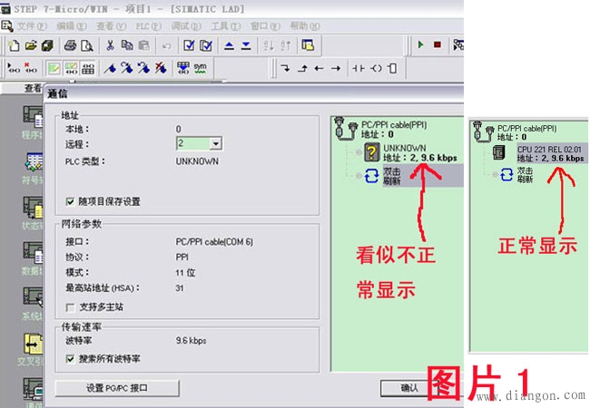590x408 pixels.
Task: Toggle 随项目保存设置 checkbox
Action: pos(70,200)
